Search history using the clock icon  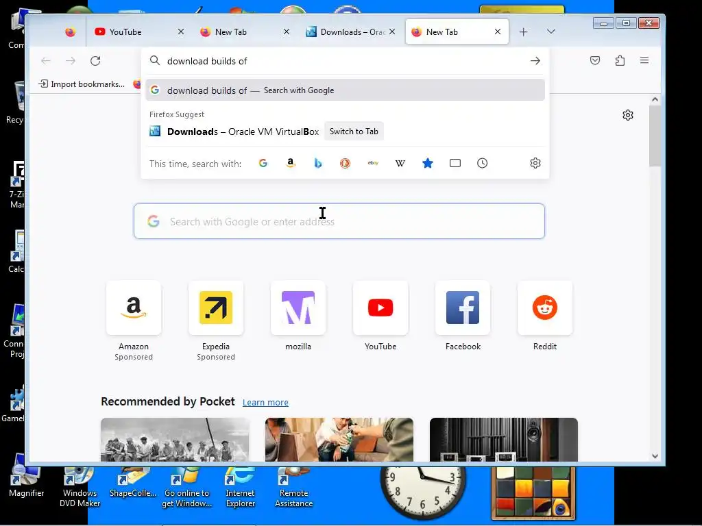pyautogui.click(x=482, y=163)
